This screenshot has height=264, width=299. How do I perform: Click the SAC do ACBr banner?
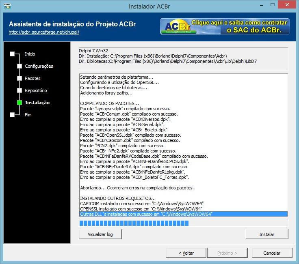coord(225,26)
